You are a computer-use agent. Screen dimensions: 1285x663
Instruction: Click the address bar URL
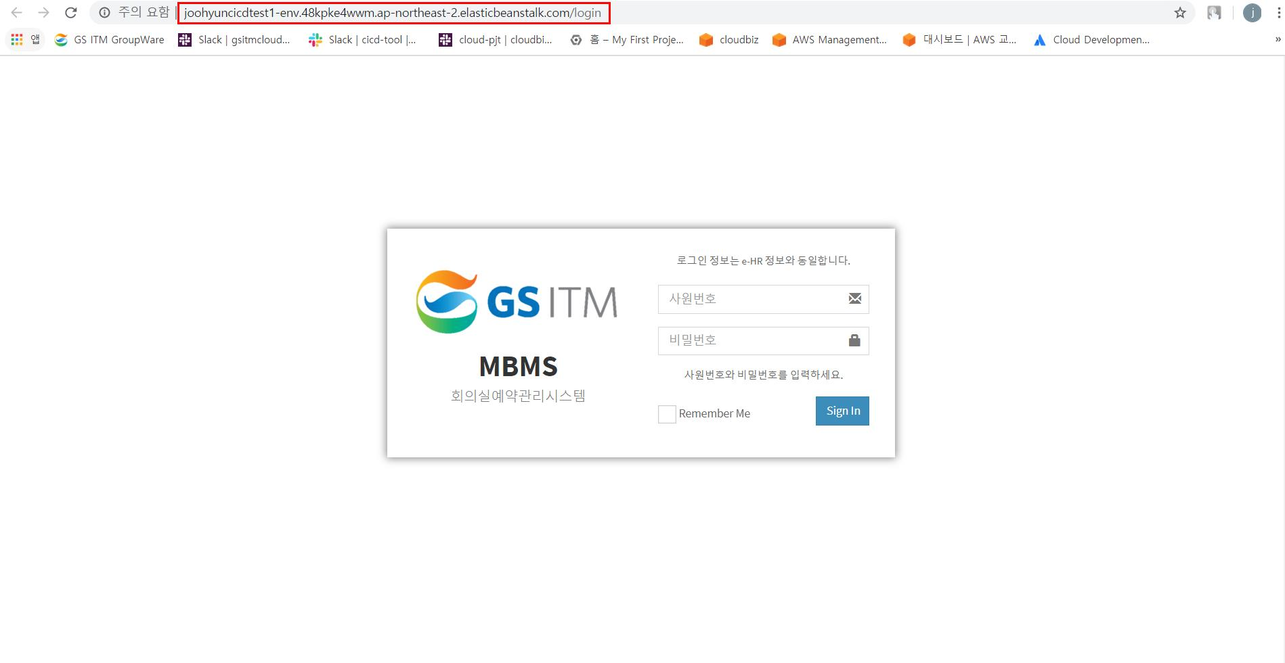[x=393, y=13]
